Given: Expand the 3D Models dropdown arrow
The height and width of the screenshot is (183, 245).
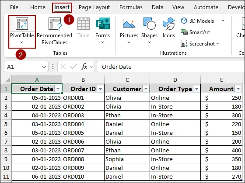Looking at the screenshot, I should point(223,21).
